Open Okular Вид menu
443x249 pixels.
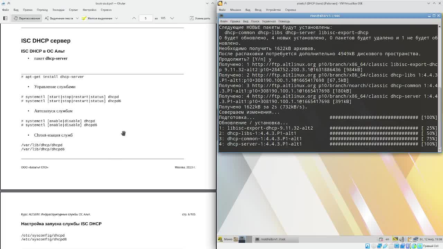point(16,10)
